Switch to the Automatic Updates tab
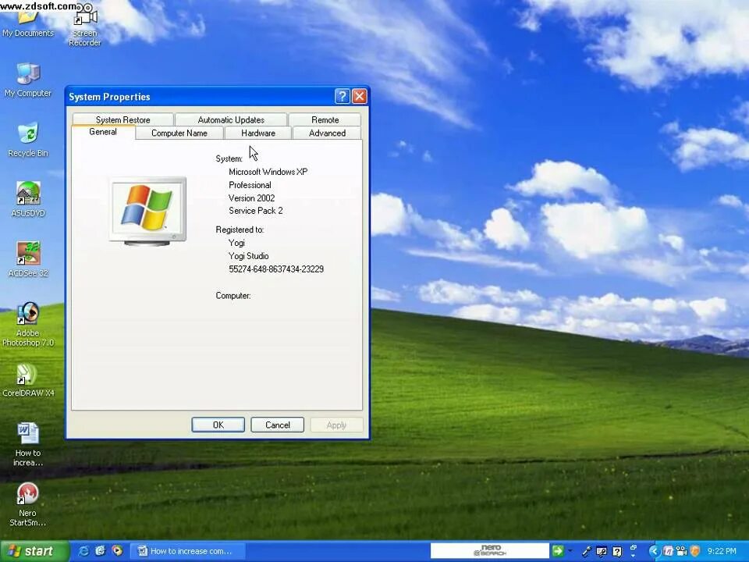 pos(231,119)
